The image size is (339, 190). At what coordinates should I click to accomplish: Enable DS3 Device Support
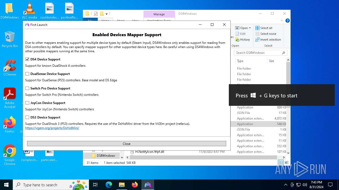tap(27, 117)
